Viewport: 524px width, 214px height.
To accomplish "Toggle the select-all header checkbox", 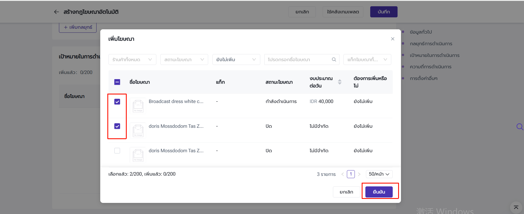I will [117, 82].
